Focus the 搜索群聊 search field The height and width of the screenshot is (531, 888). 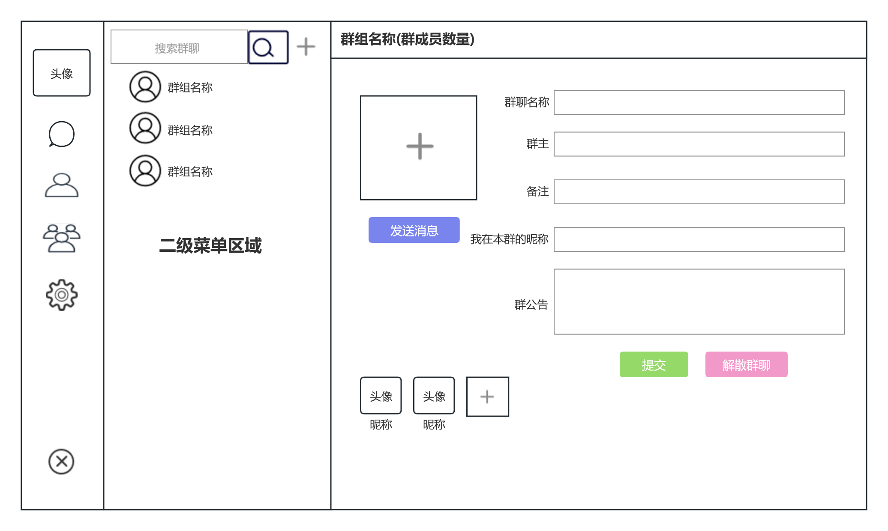point(179,47)
